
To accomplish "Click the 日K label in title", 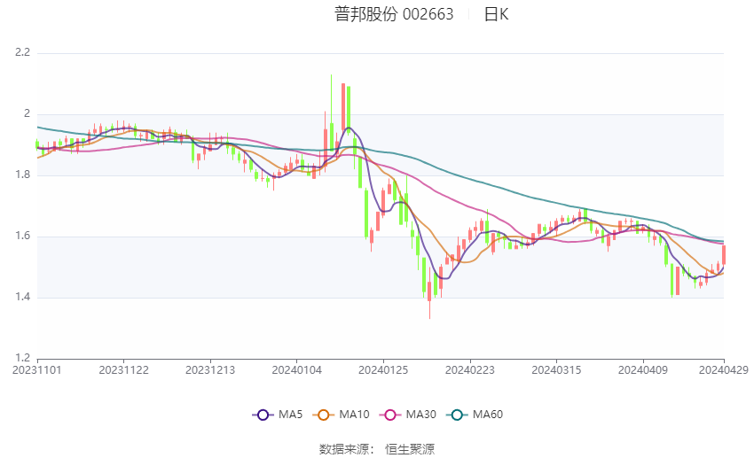I will (x=496, y=14).
